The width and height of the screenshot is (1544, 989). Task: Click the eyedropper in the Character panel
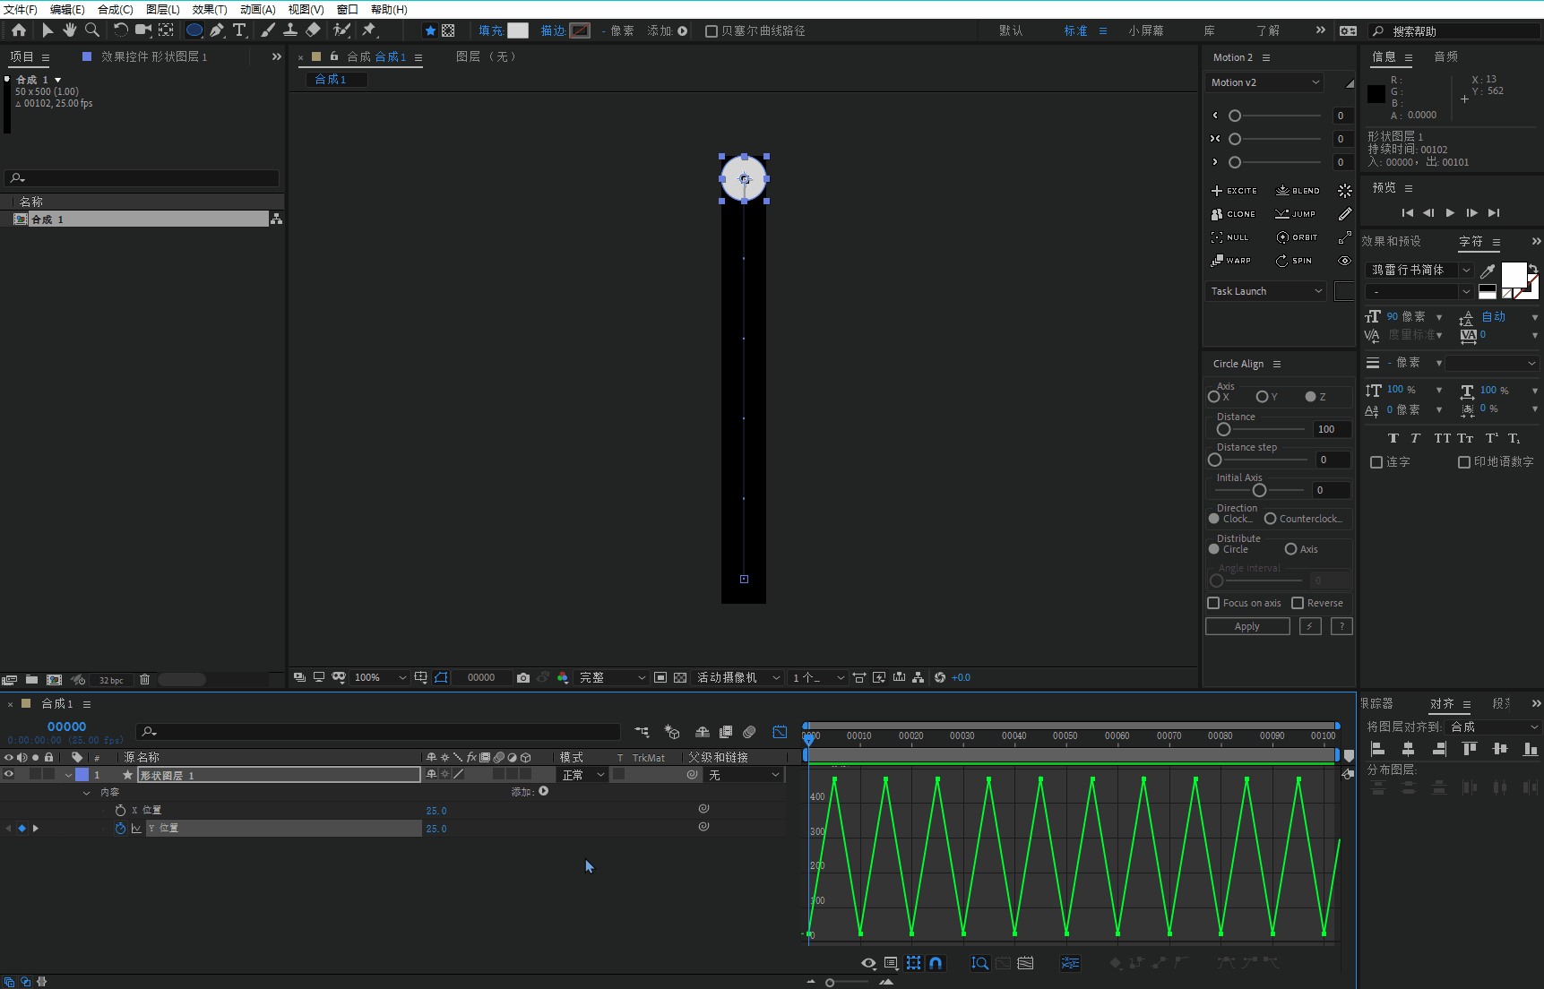pos(1488,270)
